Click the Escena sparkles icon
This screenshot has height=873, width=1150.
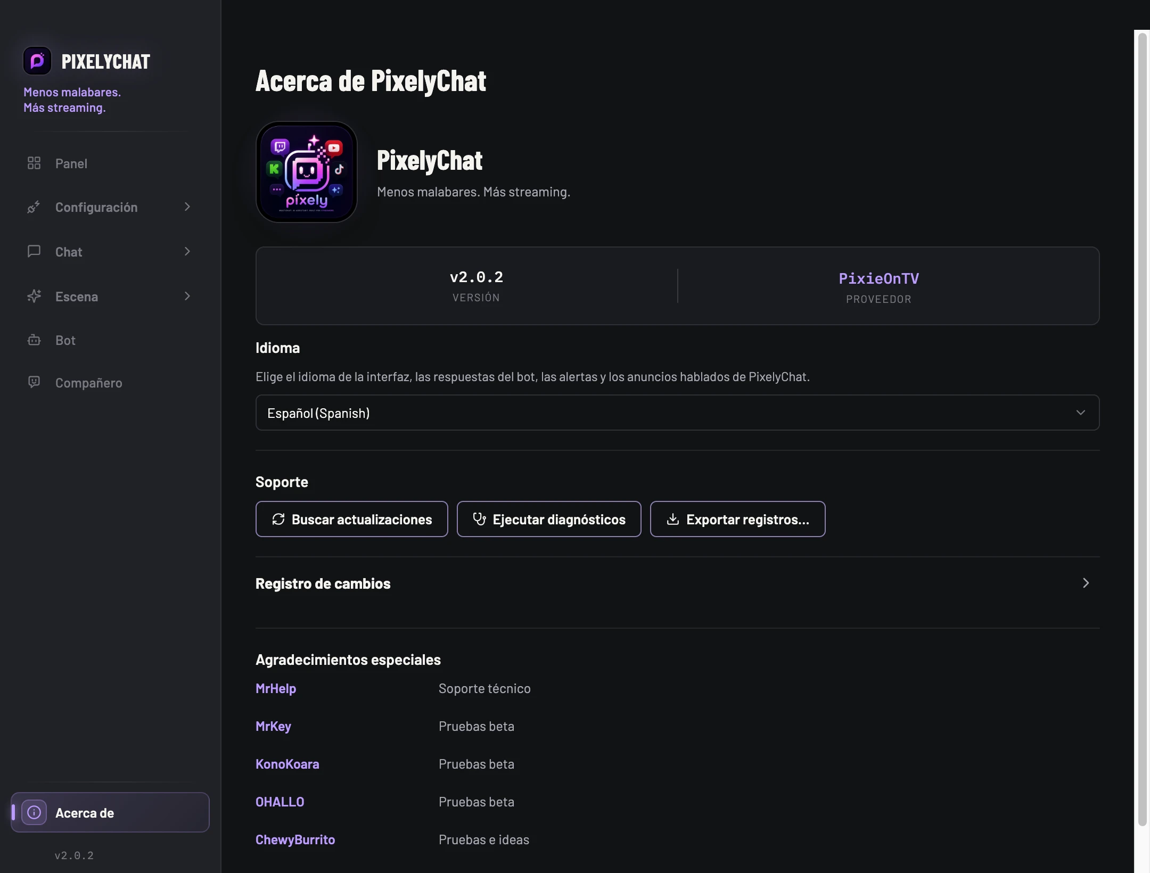point(34,296)
